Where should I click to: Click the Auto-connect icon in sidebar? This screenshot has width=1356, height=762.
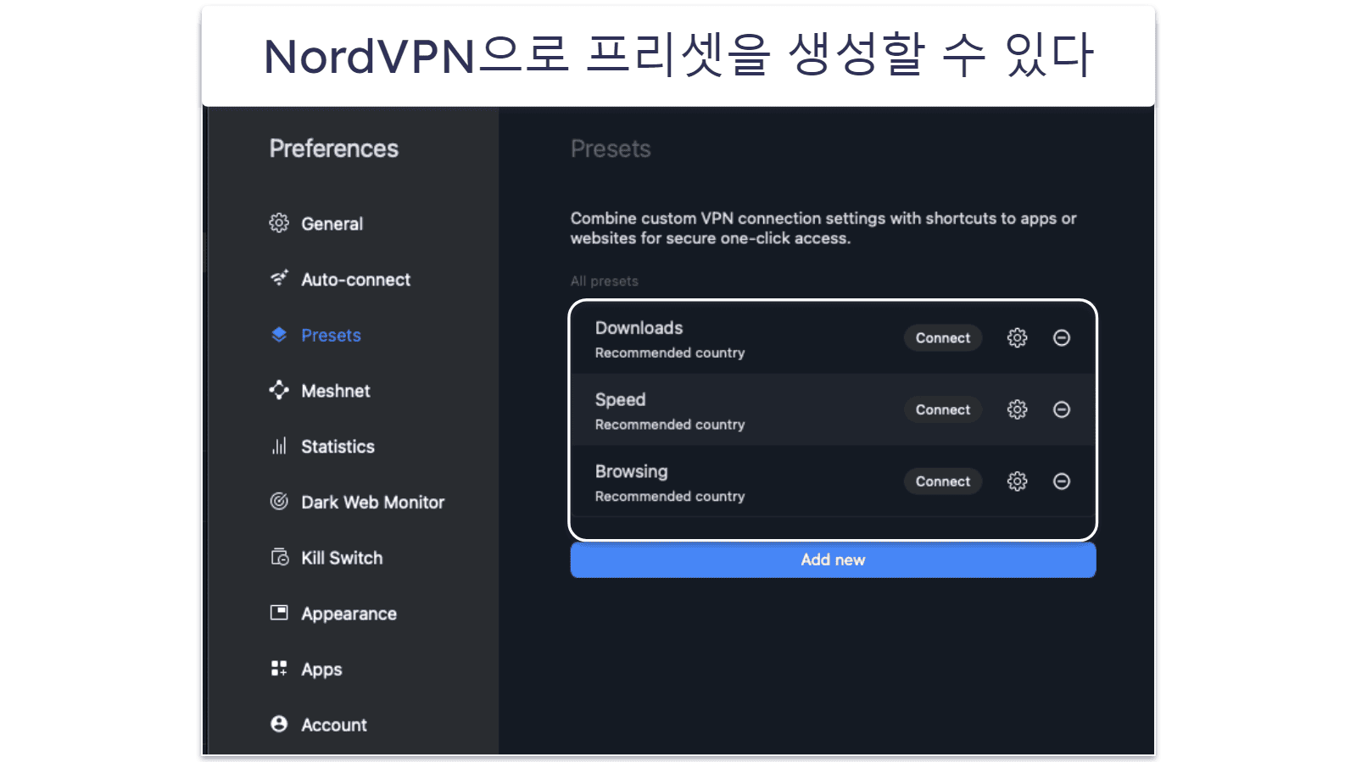pyautogui.click(x=279, y=278)
